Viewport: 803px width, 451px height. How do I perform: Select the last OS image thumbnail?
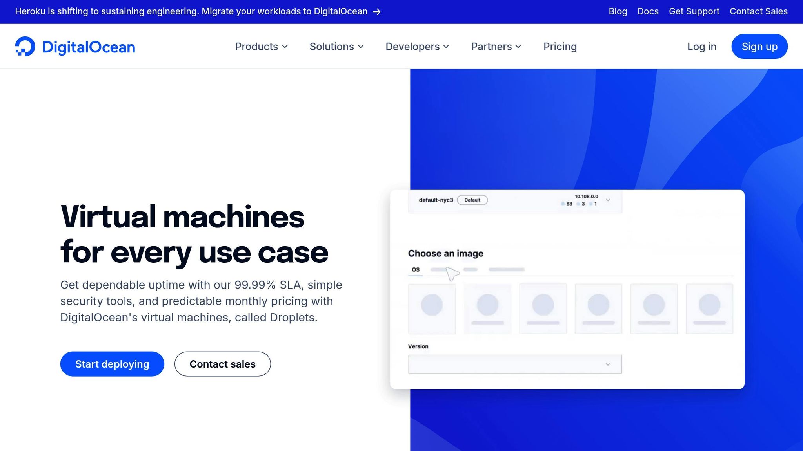[709, 308]
